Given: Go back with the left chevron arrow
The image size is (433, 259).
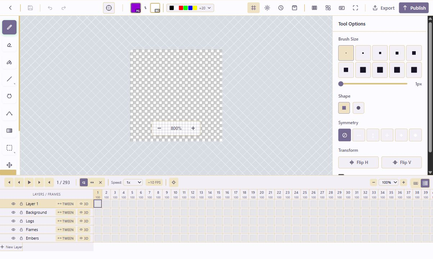Looking at the screenshot, I should 10,8.
